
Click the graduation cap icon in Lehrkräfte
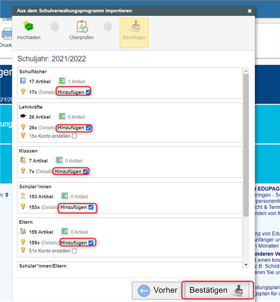tap(23, 116)
